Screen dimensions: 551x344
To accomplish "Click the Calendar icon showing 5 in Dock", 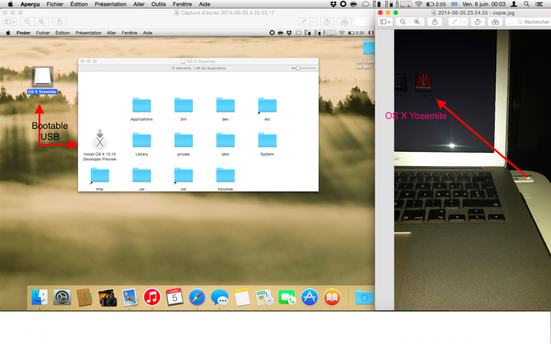I will click(174, 297).
